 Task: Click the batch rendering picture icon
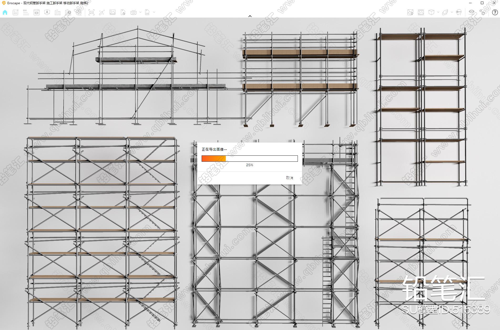coord(113,12)
